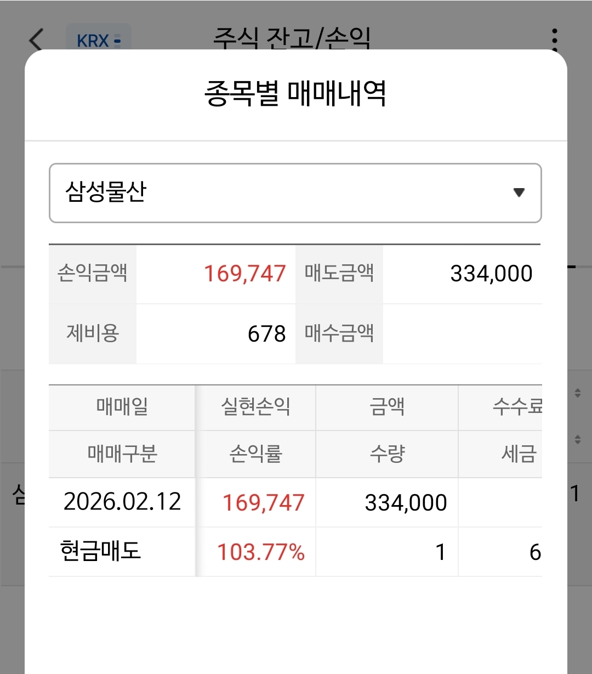Open the 삼성물산 stock dropdown

(x=295, y=193)
